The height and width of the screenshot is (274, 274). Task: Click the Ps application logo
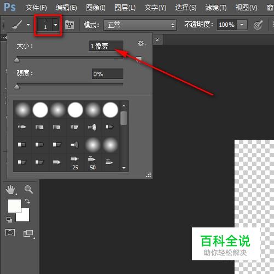(x=10, y=7)
